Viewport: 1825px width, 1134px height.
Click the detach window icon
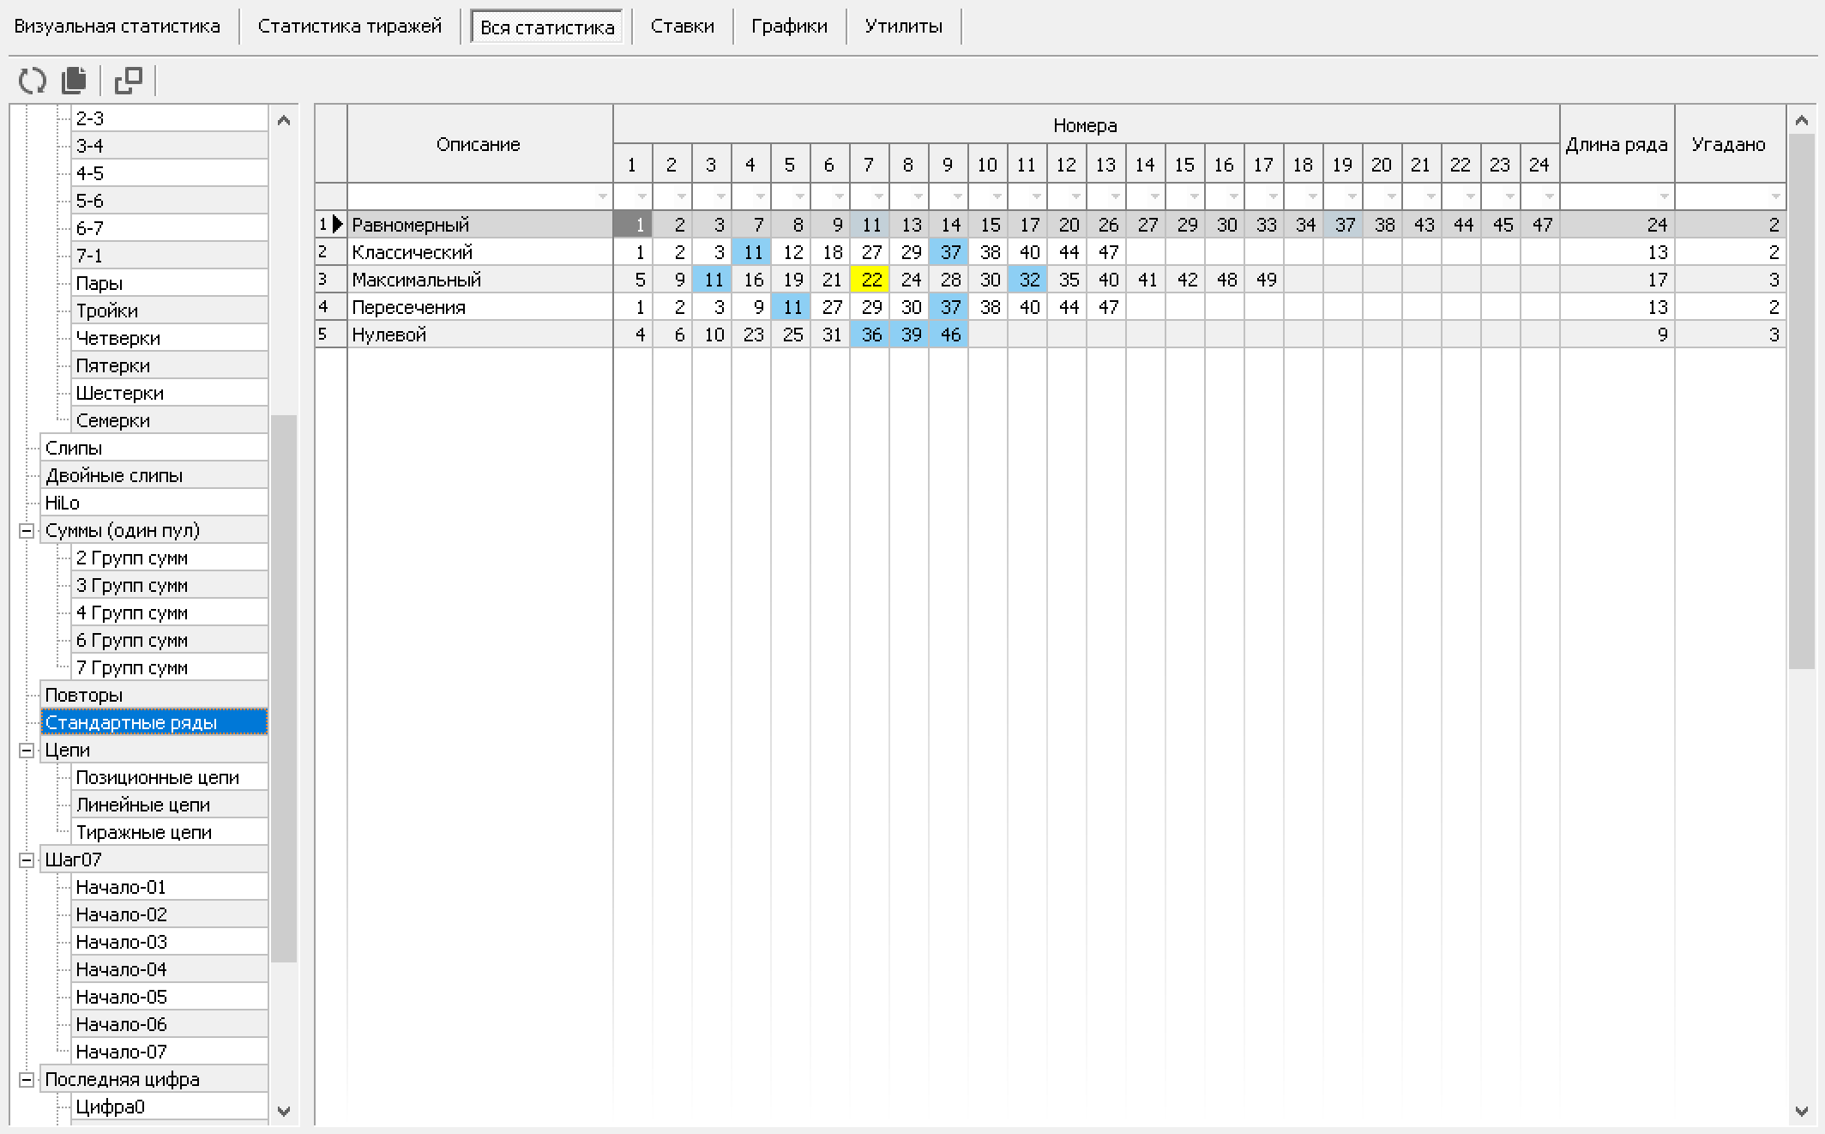tap(129, 81)
